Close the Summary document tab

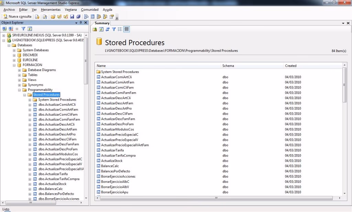click(x=348, y=23)
